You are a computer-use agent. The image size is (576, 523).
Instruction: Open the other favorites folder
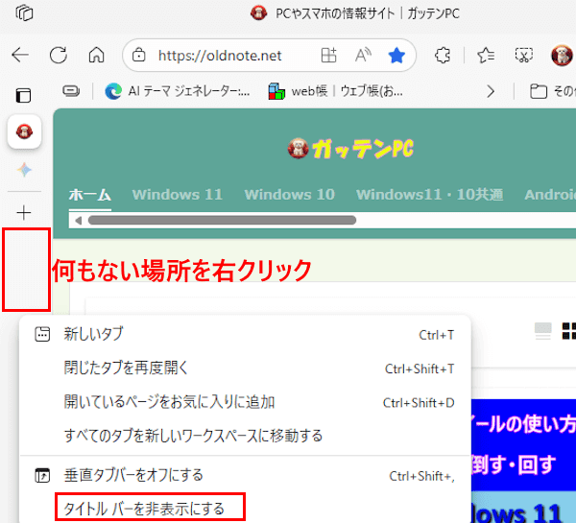click(x=552, y=91)
